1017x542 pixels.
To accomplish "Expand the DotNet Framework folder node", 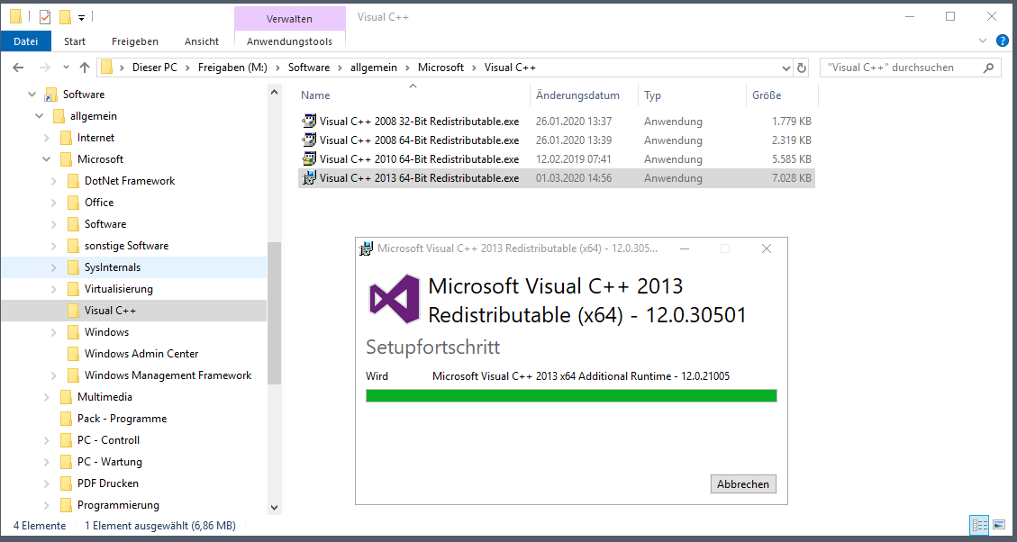I will 54,181.
